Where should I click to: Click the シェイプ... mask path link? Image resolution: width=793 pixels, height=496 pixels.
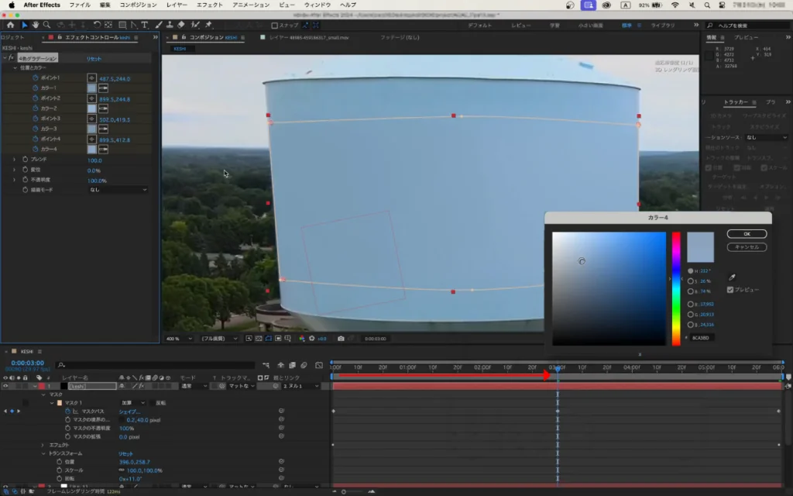pos(129,412)
